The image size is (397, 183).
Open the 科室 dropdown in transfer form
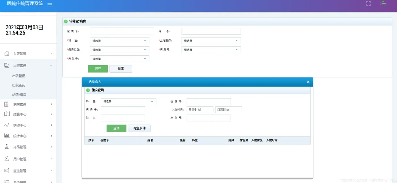click(119, 41)
